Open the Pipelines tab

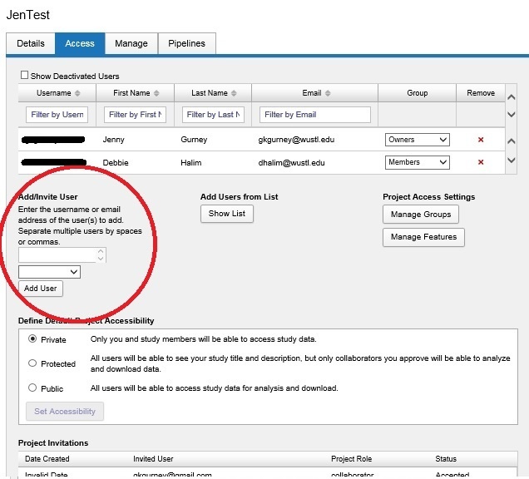pos(187,43)
